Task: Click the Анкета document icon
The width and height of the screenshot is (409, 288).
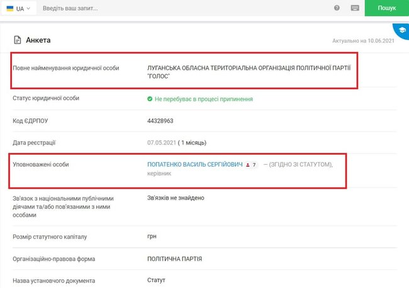Action: [x=18, y=40]
